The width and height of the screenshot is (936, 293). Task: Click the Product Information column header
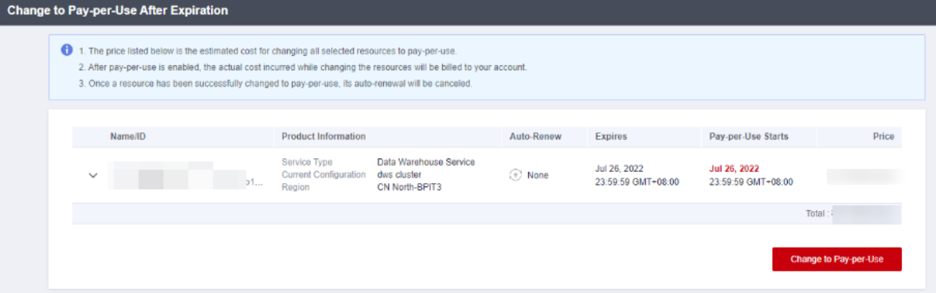[323, 137]
